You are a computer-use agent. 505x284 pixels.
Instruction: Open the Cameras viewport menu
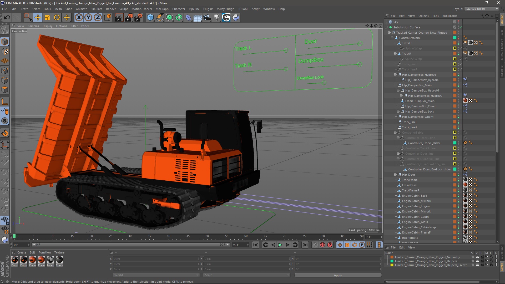pyautogui.click(x=33, y=26)
